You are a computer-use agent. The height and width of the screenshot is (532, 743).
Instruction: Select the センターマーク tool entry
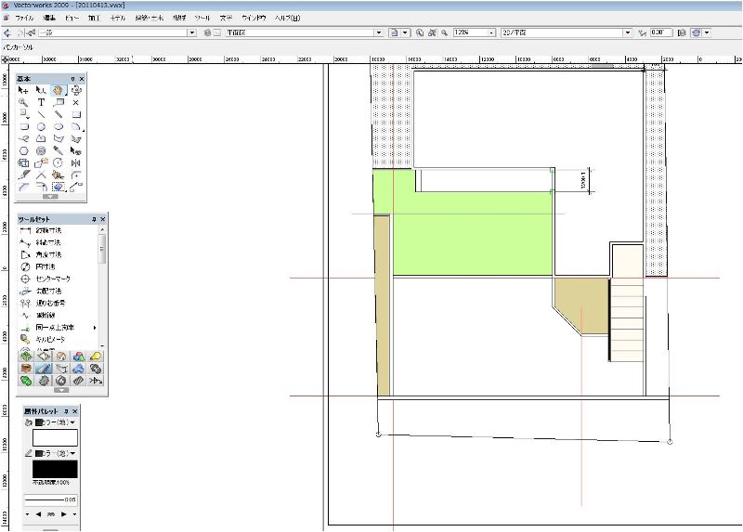coord(53,279)
